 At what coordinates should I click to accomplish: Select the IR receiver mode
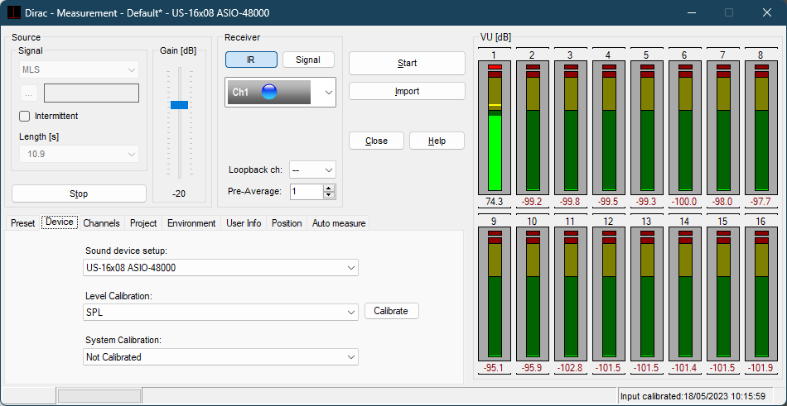coord(251,60)
